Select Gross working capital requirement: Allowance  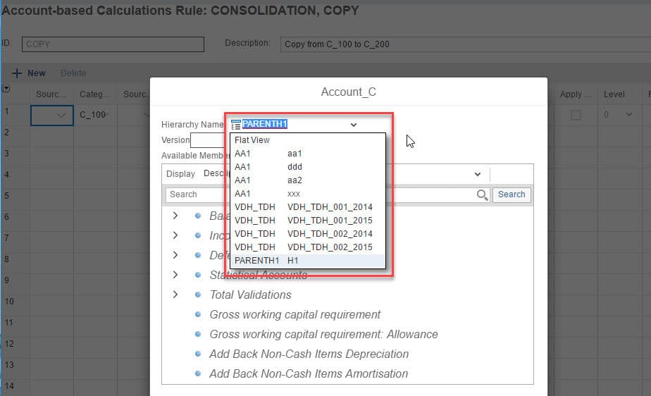[x=323, y=334]
